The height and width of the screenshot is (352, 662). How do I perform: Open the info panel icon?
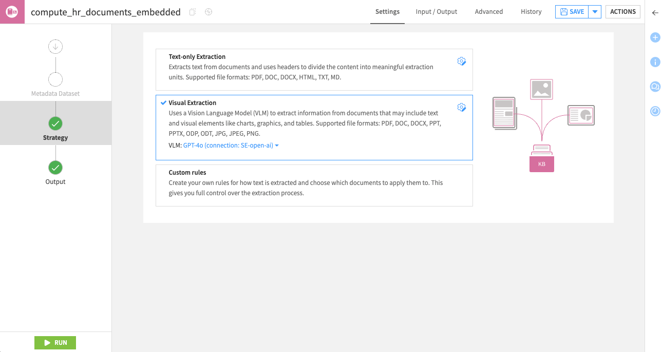(655, 62)
